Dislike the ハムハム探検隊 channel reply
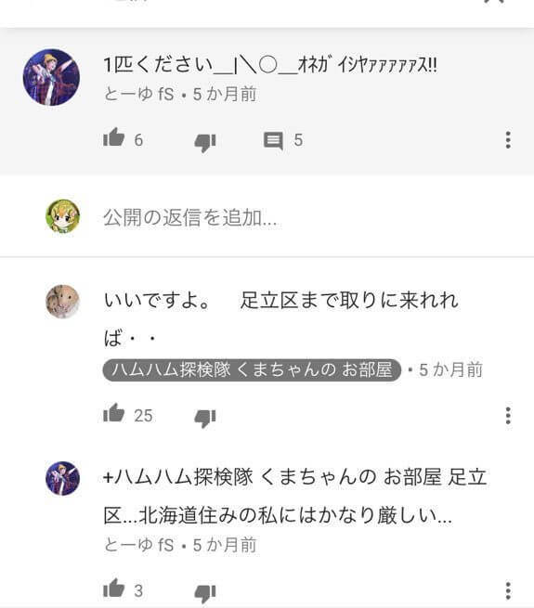The height and width of the screenshot is (608, 534). tap(205, 419)
